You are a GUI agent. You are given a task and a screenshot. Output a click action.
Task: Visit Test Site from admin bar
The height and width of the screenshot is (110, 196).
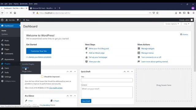tap(10, 20)
